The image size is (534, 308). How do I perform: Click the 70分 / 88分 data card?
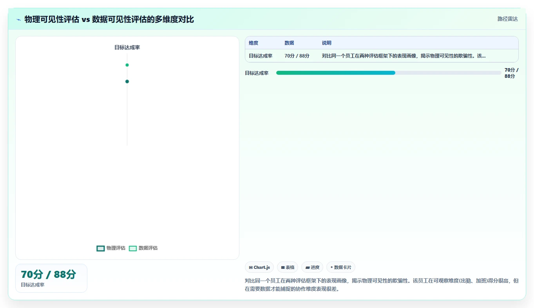point(51,278)
